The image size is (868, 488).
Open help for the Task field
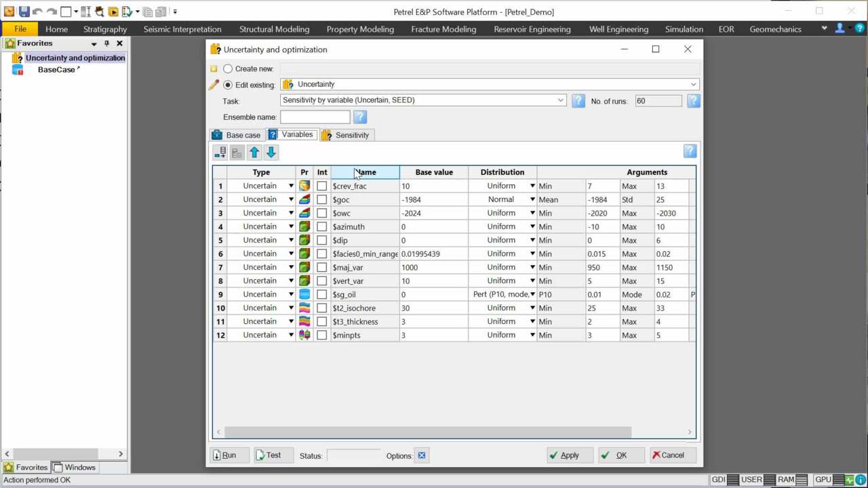(578, 101)
